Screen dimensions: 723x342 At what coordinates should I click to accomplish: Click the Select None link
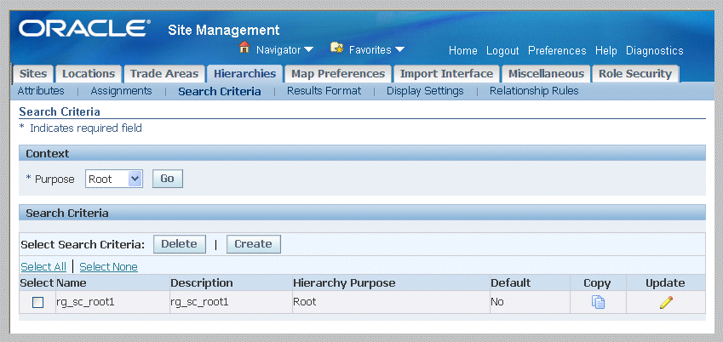click(x=108, y=267)
